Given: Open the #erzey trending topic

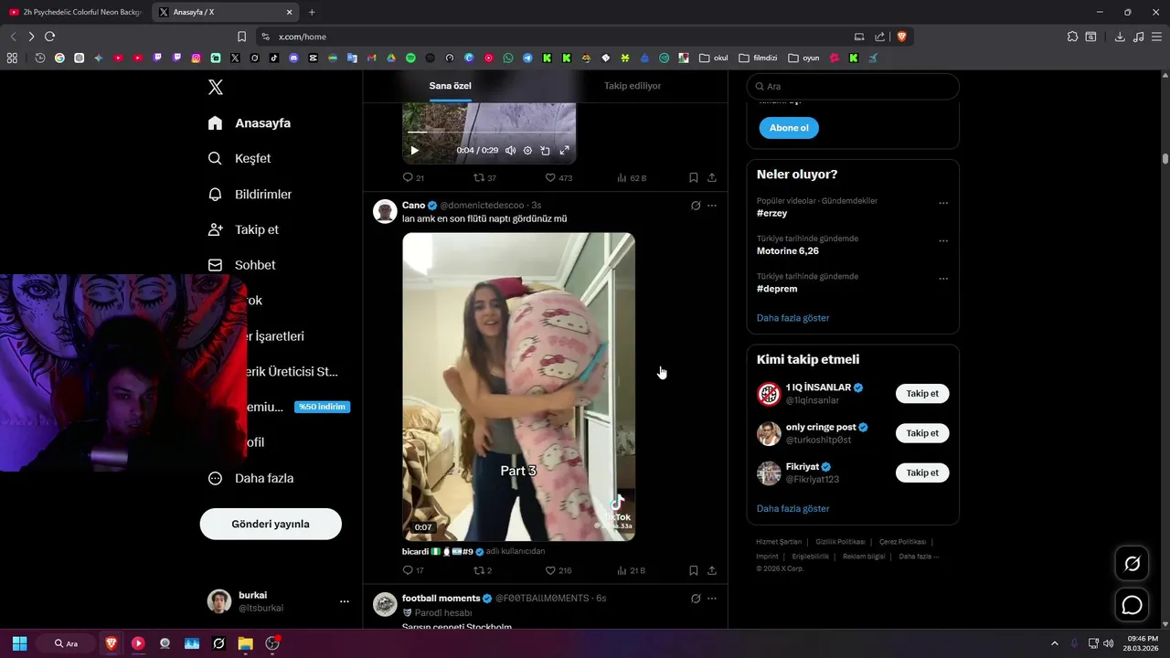Looking at the screenshot, I should (772, 213).
